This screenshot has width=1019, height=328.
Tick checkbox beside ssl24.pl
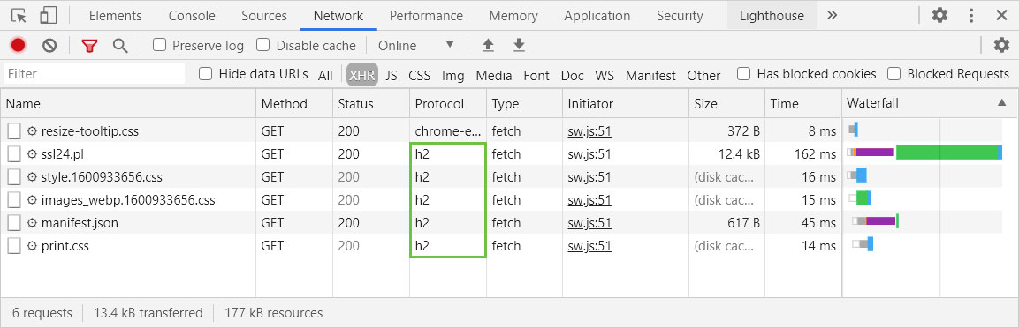click(14, 154)
